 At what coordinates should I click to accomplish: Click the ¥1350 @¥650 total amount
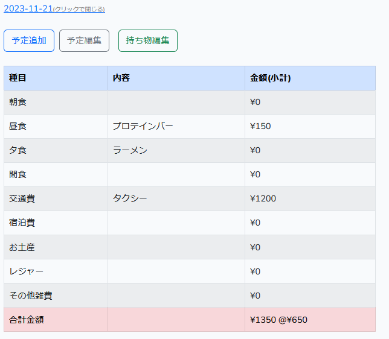pos(278,320)
